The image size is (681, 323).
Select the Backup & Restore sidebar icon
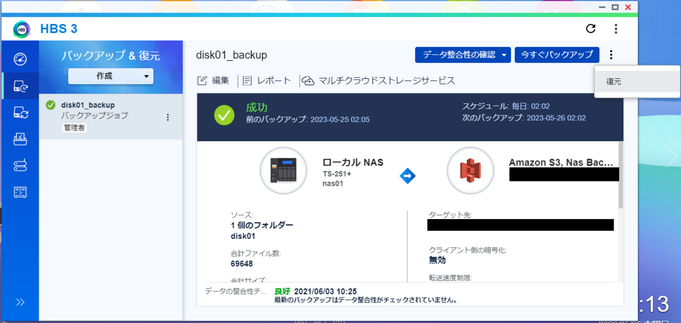[x=20, y=86]
